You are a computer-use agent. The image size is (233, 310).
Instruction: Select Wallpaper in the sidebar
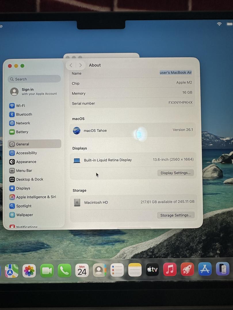(x=24, y=215)
